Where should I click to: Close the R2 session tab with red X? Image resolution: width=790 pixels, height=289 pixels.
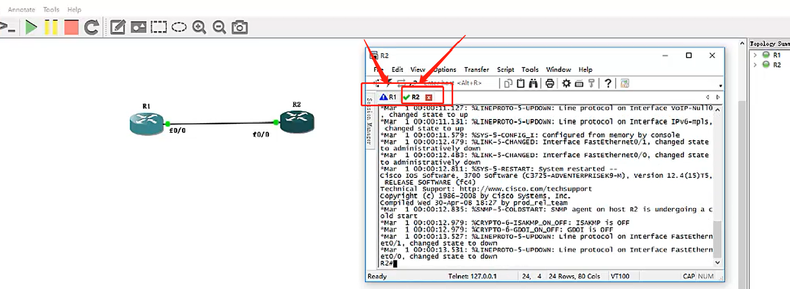point(428,97)
